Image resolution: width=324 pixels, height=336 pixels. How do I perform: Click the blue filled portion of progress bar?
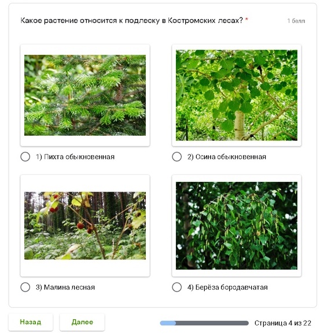(x=168, y=323)
